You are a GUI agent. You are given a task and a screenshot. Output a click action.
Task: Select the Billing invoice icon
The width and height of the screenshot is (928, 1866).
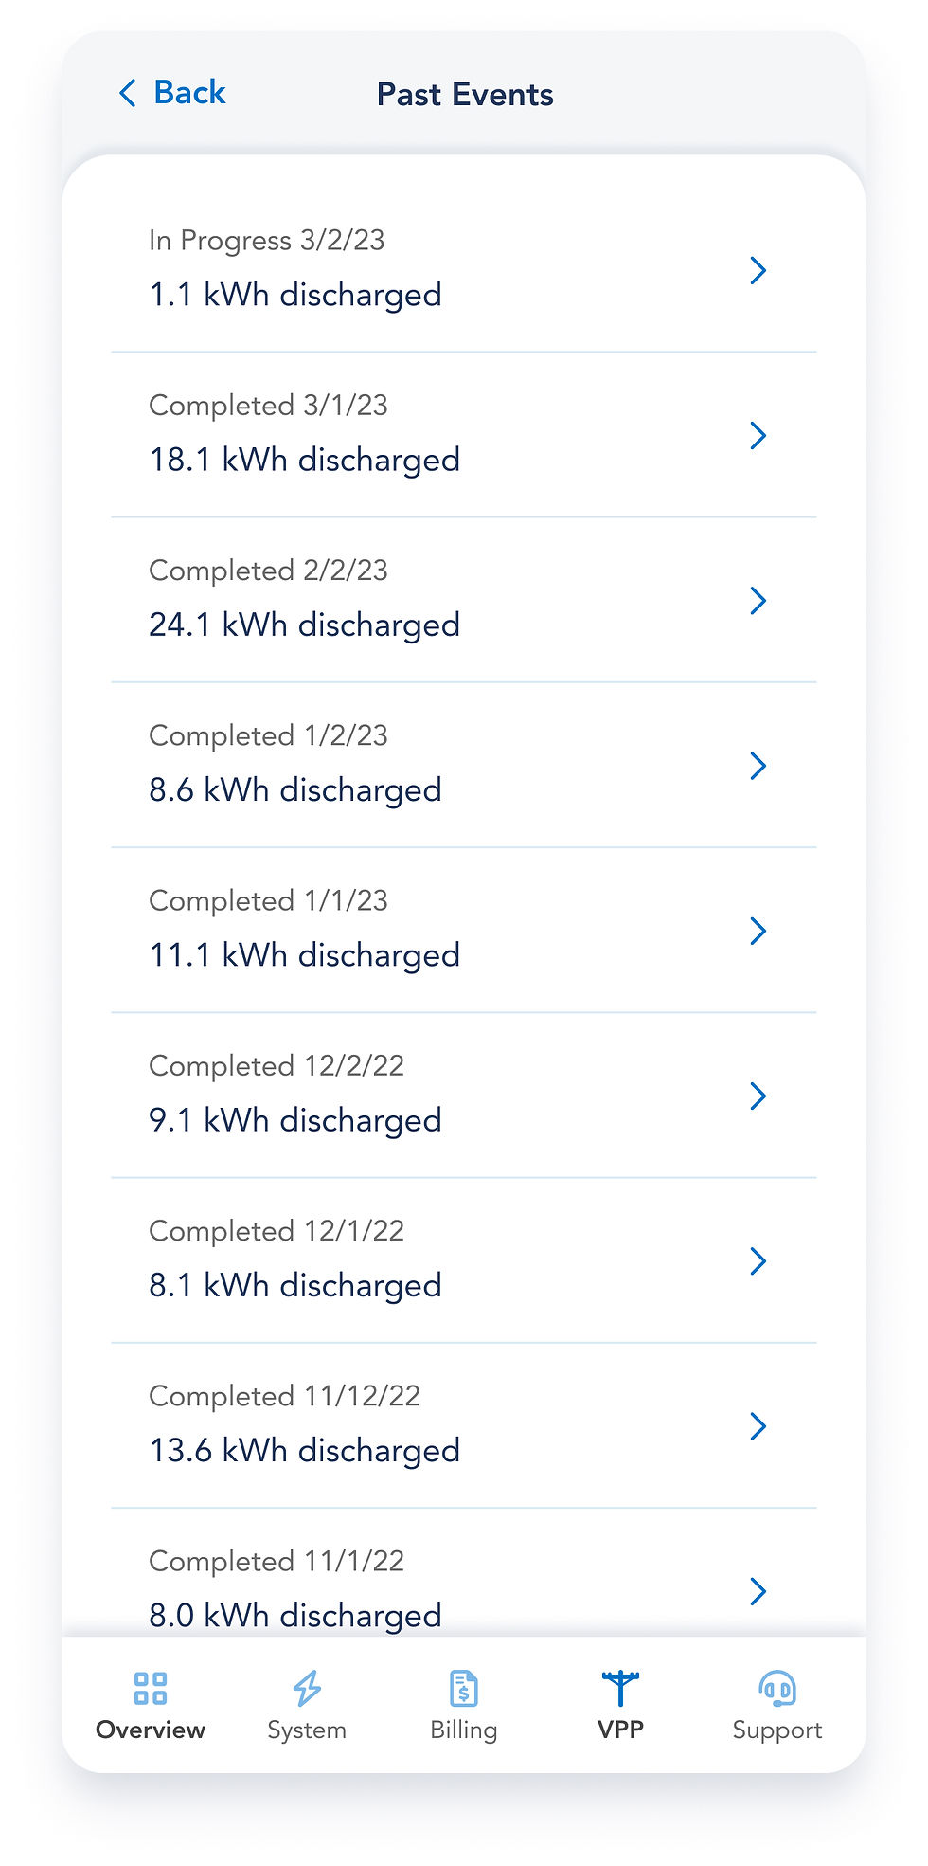(463, 1688)
